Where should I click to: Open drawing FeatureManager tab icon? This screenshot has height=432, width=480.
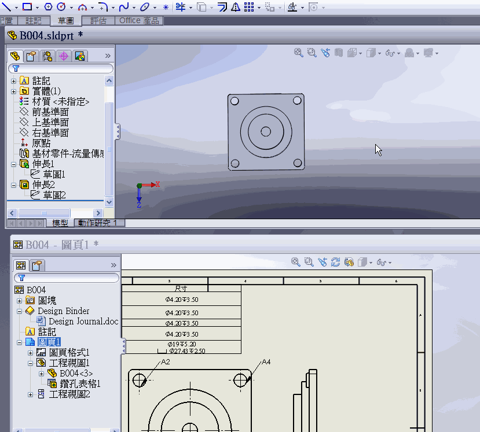(21, 265)
